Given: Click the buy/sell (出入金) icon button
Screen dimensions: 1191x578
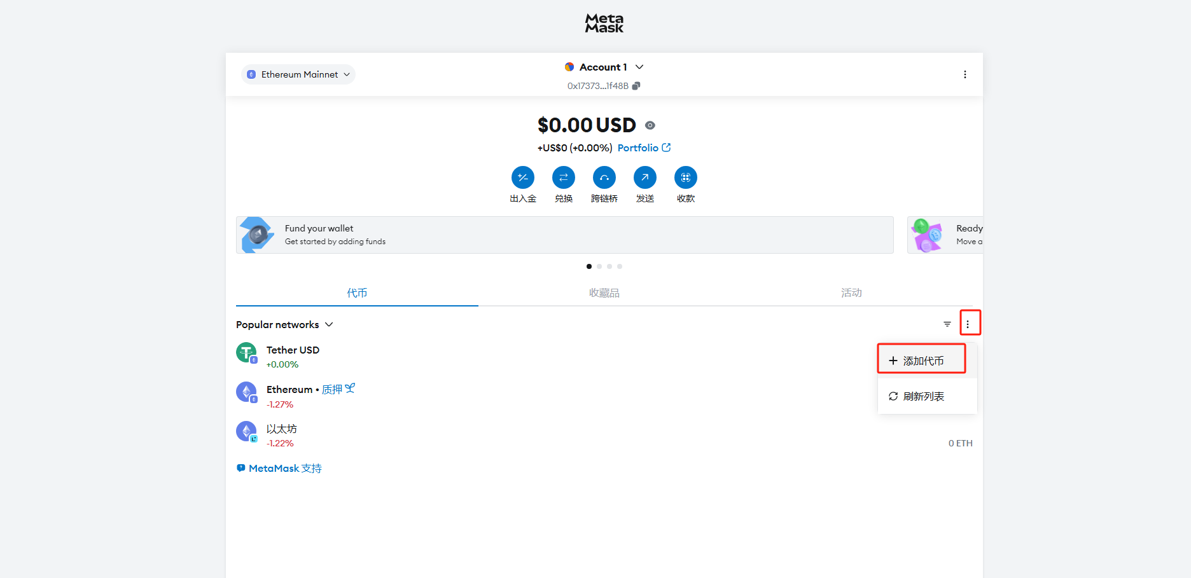Looking at the screenshot, I should coord(523,177).
